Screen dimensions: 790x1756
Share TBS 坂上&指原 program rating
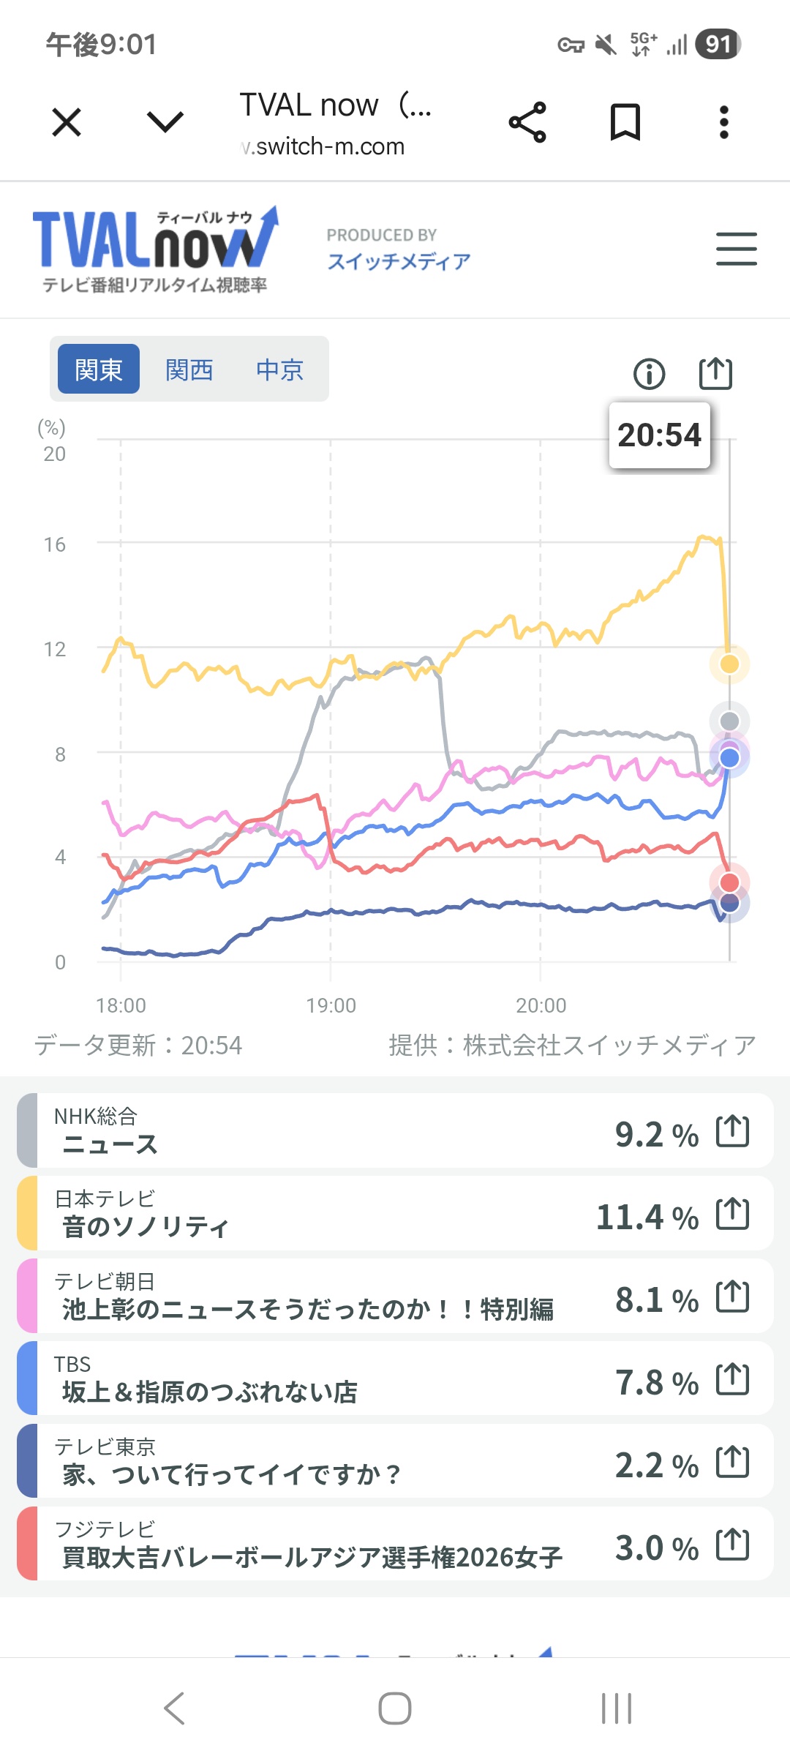tap(732, 1379)
